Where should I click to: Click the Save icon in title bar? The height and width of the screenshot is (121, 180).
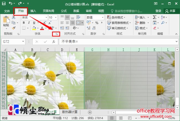[4, 4]
